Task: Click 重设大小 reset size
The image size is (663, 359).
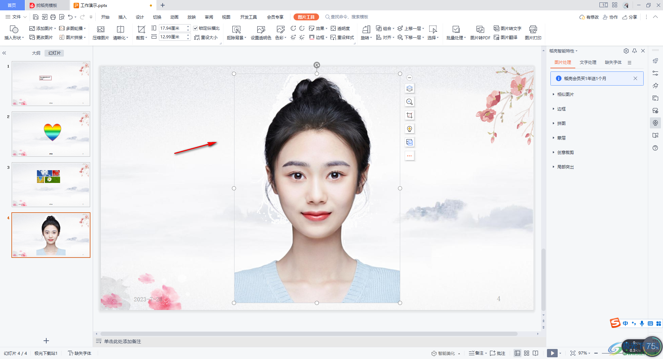Action: [206, 37]
